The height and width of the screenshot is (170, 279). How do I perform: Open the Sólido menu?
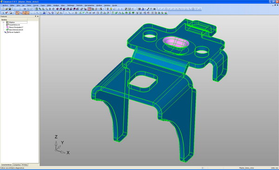pos(49,5)
